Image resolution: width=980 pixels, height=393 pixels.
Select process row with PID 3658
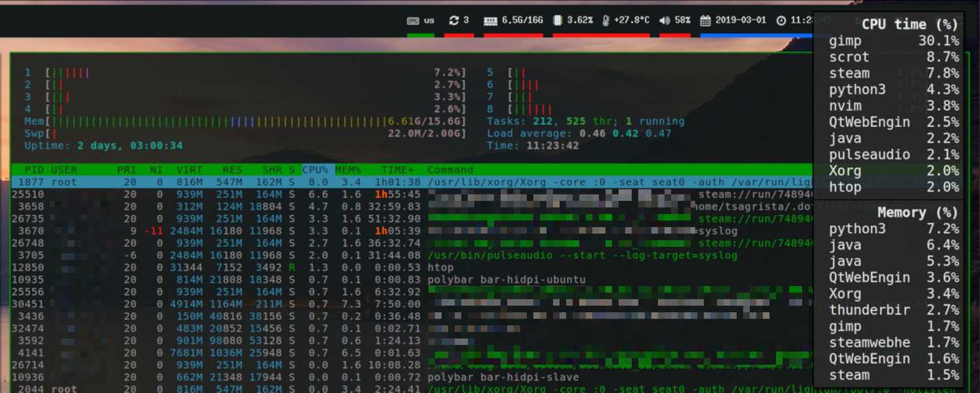412,206
